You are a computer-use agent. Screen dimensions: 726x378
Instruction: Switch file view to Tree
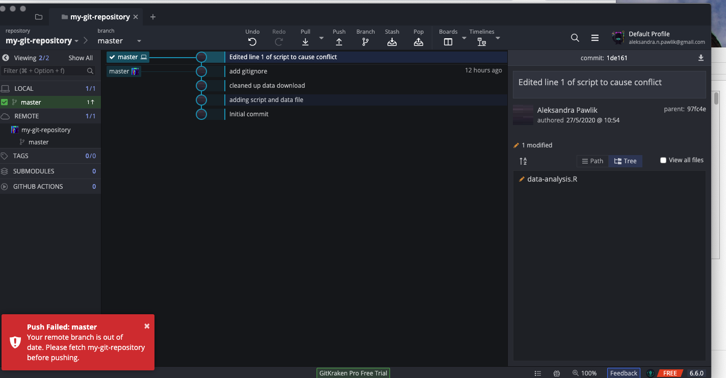pos(625,161)
